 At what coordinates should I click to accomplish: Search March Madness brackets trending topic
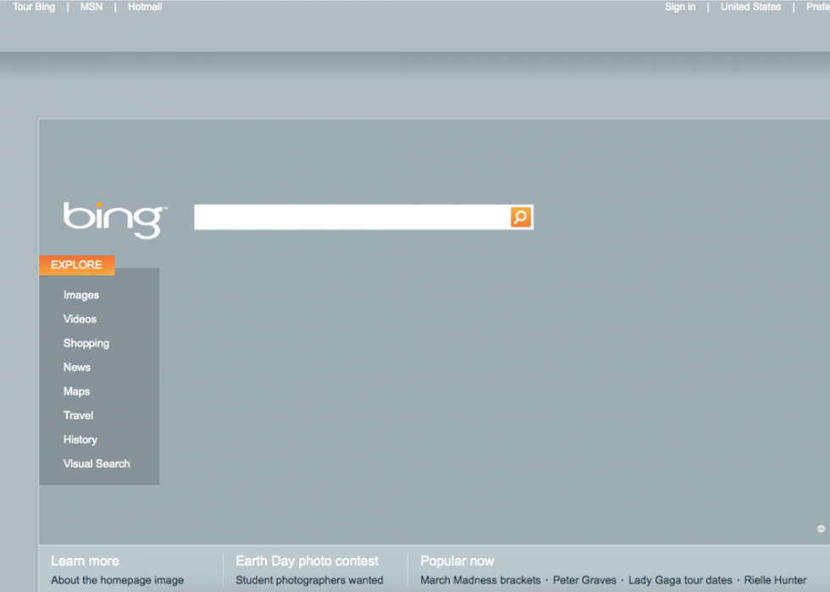480,580
